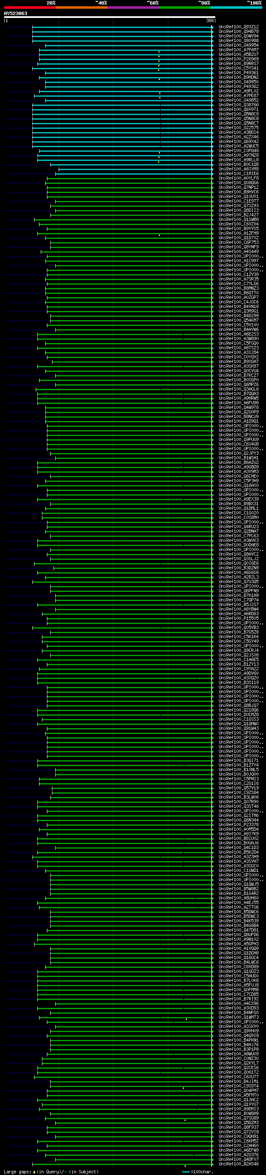Select UniRef100_A8IVM9 label
Viewport: 266px width, 1175px height.
[x=239, y=169]
